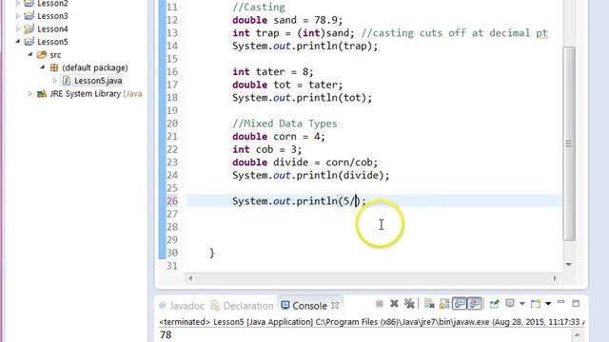Viewport: 609px width, 342px height.
Task: Expand the Lesson3 project node
Action: click(x=17, y=16)
